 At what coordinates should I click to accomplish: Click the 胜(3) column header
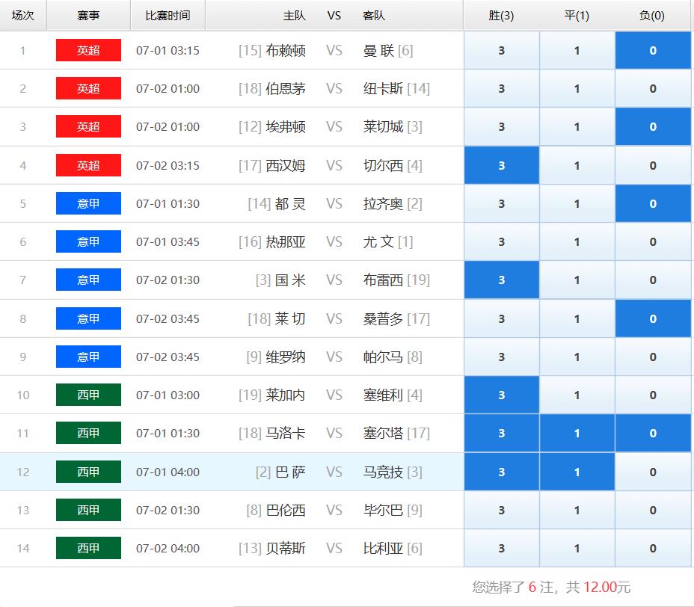[x=502, y=16]
